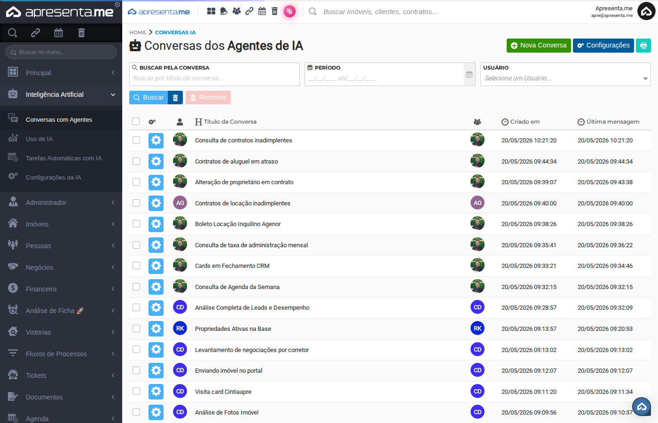Image resolution: width=658 pixels, height=423 pixels.
Task: Click the clear trash icon next to Buscar
Action: pos(175,97)
